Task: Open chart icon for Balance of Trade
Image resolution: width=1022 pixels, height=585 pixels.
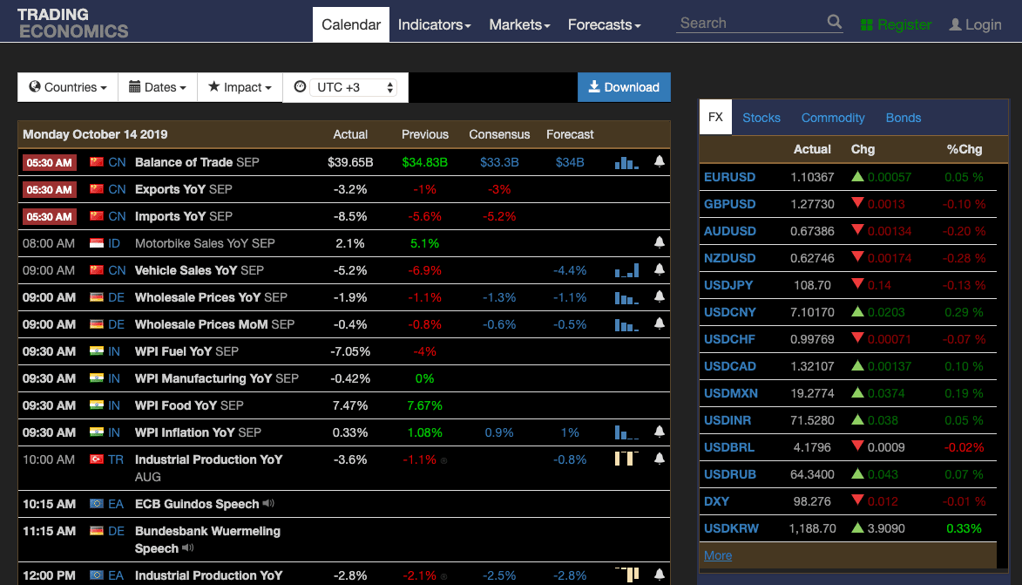Action: 626,162
